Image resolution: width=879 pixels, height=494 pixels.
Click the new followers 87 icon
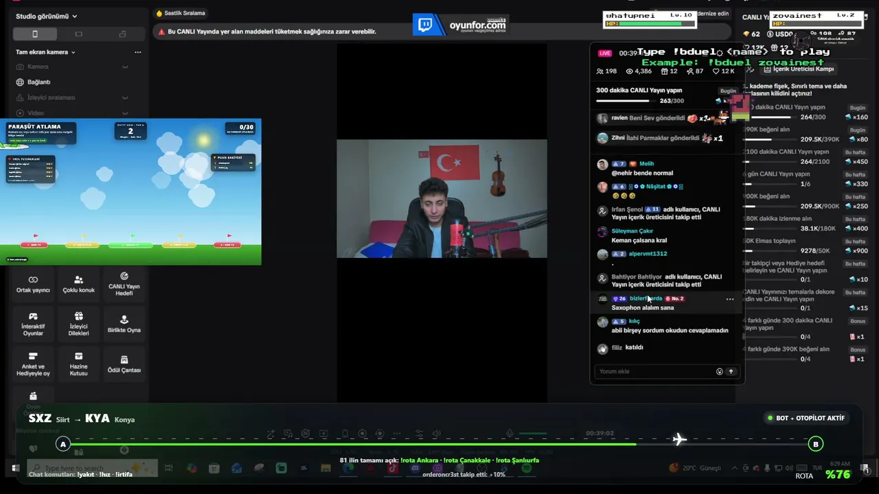pyautogui.click(x=691, y=71)
